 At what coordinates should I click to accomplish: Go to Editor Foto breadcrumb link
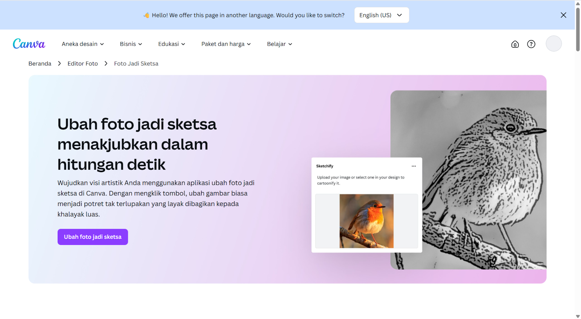pos(83,63)
